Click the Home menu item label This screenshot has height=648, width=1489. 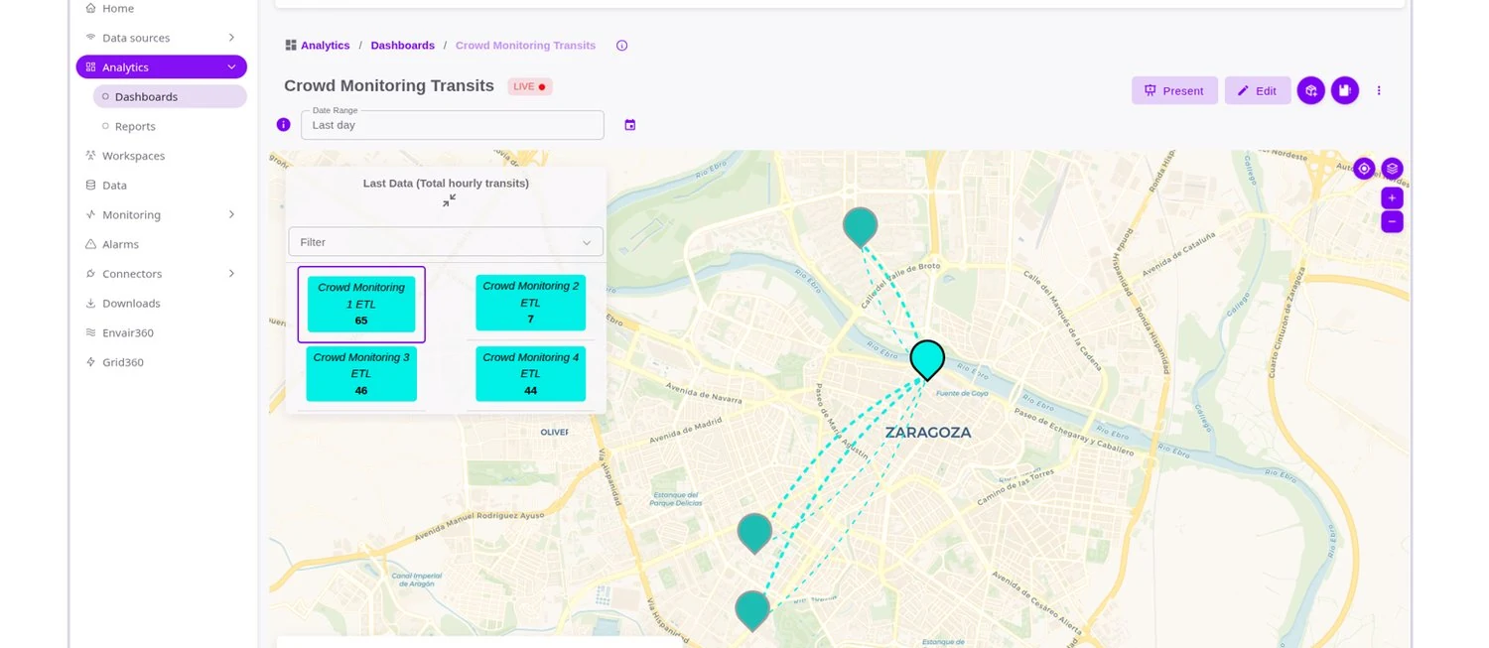118,8
